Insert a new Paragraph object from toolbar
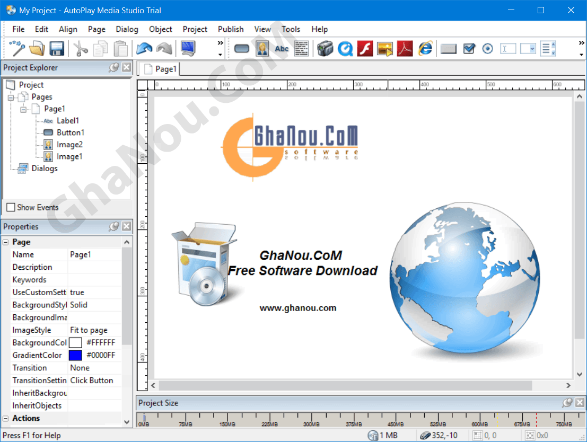This screenshot has height=442, width=587. pyautogui.click(x=301, y=49)
